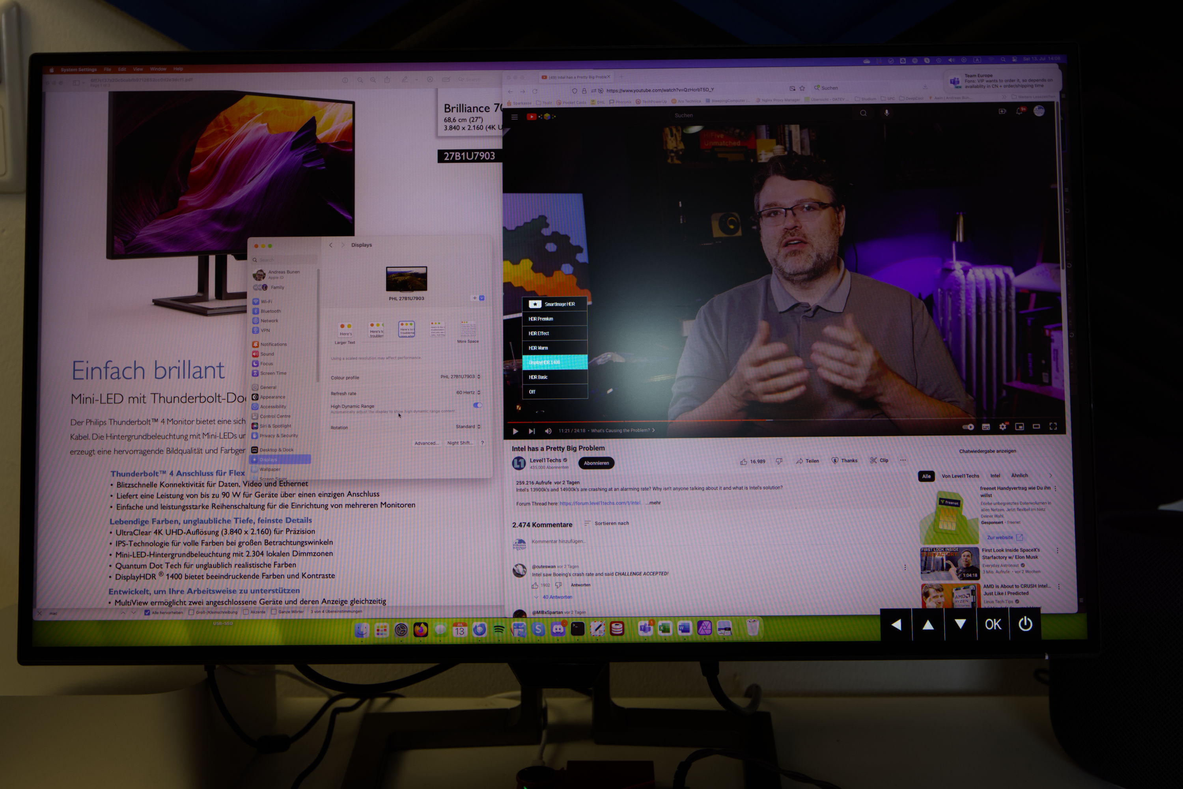This screenshot has width=1183, height=789.
Task: Click the YouTube play button
Action: (515, 431)
